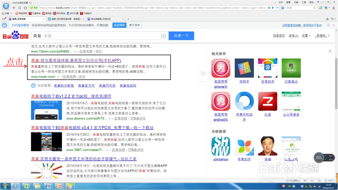Close the 相关软件 side panel
Viewport: 338px width, 190px height.
click(330, 51)
